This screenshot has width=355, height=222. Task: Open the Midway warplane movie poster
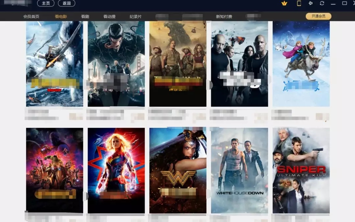pos(55,64)
